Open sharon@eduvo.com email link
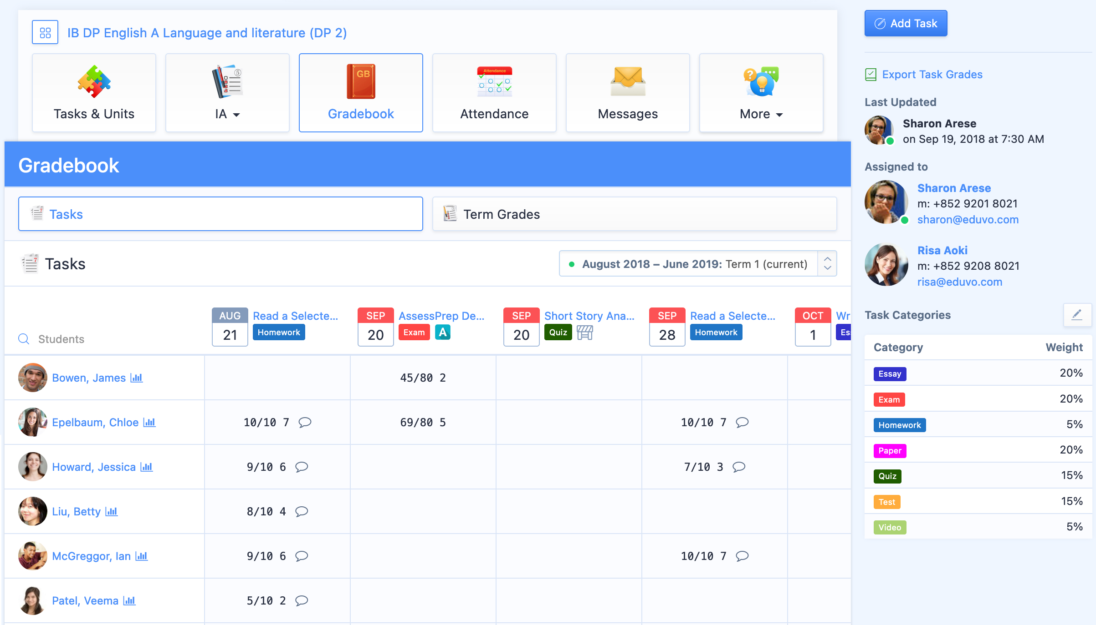This screenshot has width=1096, height=625. [x=968, y=220]
